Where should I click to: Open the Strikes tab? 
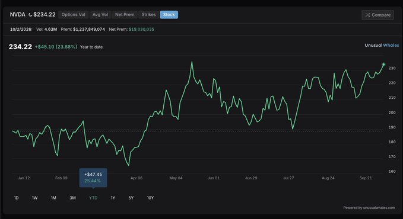pos(148,15)
